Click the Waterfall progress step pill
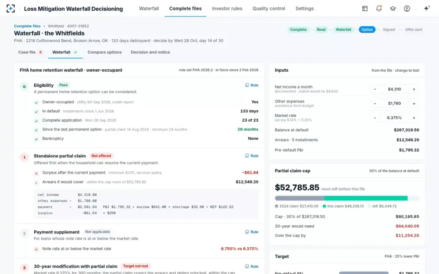Image resolution: width=439 pixels, height=274 pixels. coord(344,30)
